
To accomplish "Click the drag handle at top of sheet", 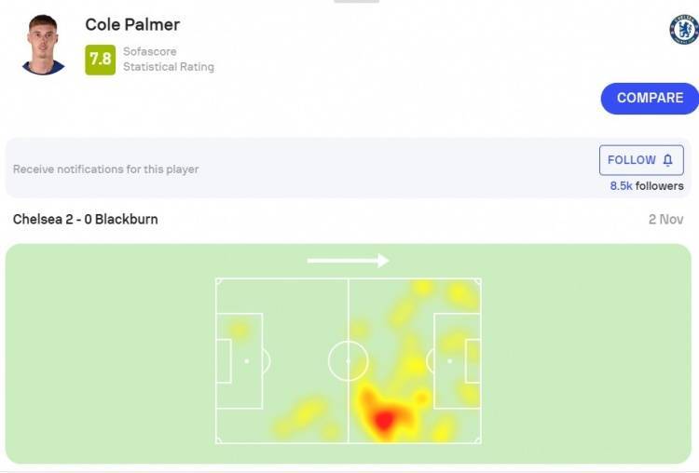I will pos(356,1).
